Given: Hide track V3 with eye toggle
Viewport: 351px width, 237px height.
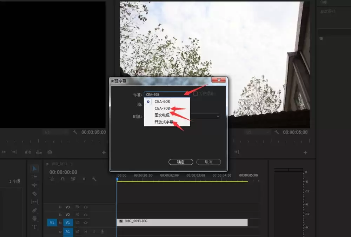Looking at the screenshot, I should pyautogui.click(x=85, y=207).
